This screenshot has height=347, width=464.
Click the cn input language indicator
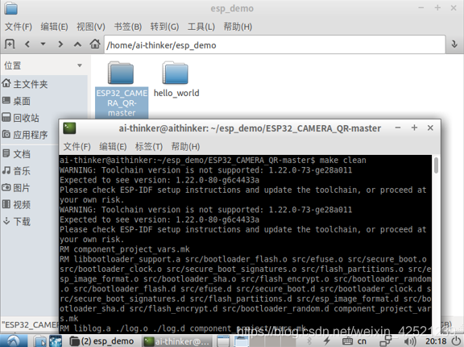point(362,341)
